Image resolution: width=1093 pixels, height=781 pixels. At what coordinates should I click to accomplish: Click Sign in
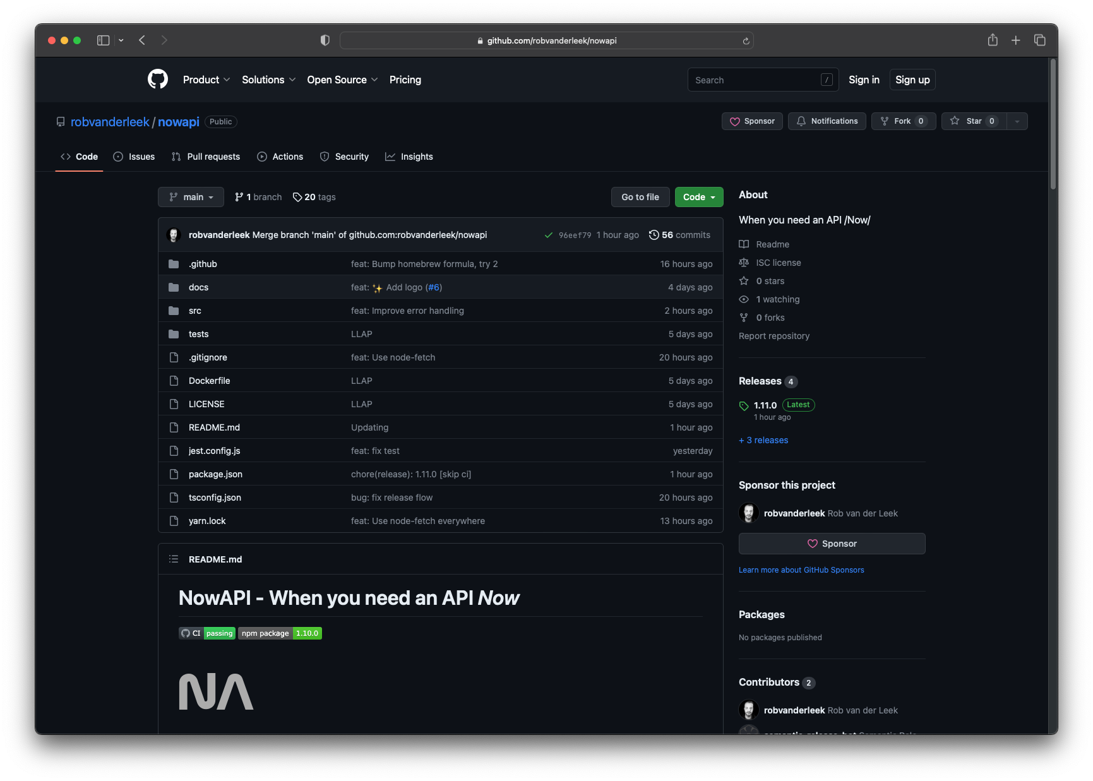click(x=864, y=80)
